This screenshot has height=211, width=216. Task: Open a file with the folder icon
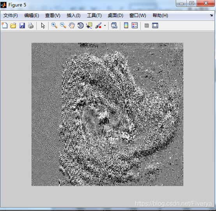click(13, 26)
